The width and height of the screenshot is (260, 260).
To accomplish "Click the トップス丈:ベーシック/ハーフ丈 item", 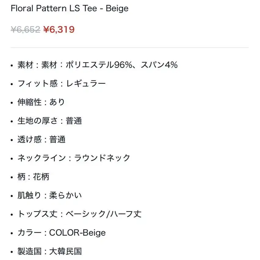I will click(x=80, y=214).
